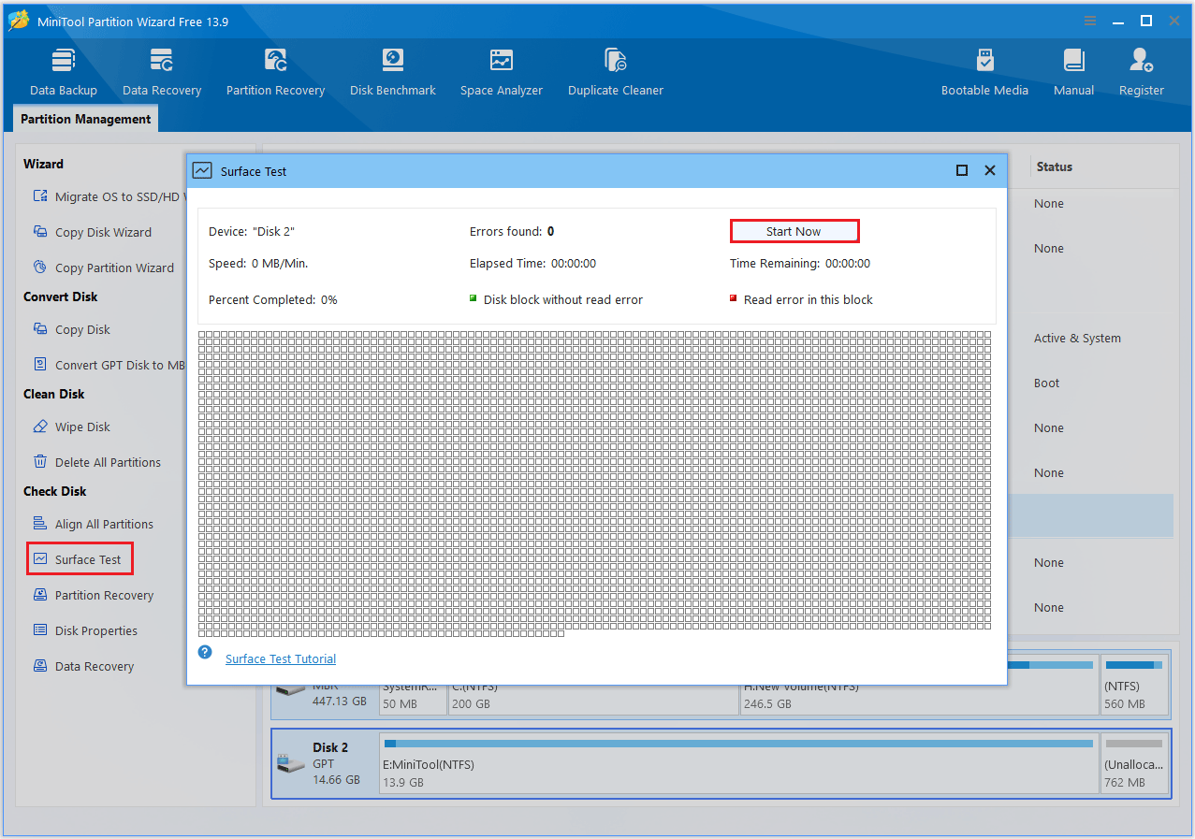Image resolution: width=1195 pixels, height=839 pixels.
Task: Maximize the Surface Test dialog
Action: click(961, 170)
